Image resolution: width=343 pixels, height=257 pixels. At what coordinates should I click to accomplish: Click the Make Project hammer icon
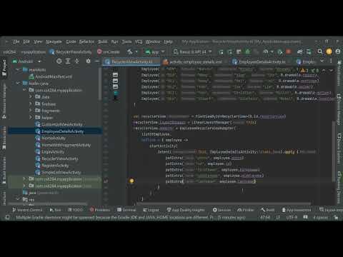pos(129,51)
